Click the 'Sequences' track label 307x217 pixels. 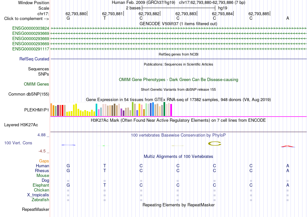click(x=38, y=69)
